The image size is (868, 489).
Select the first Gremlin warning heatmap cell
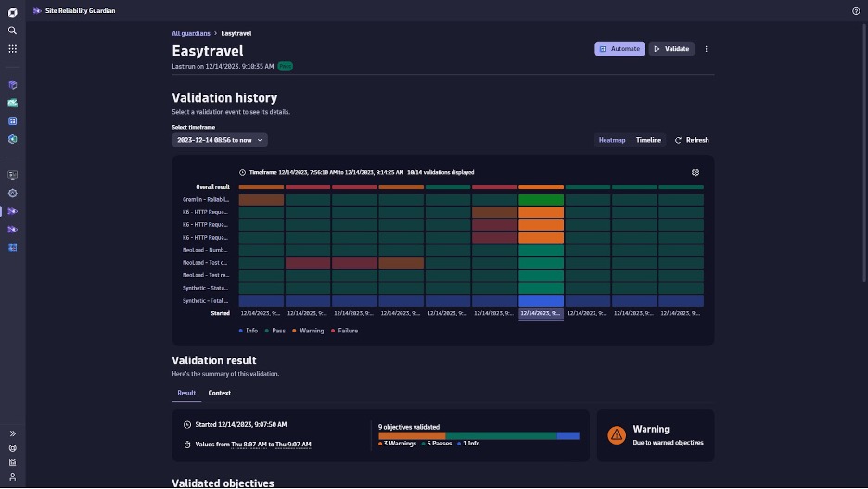[x=261, y=199]
